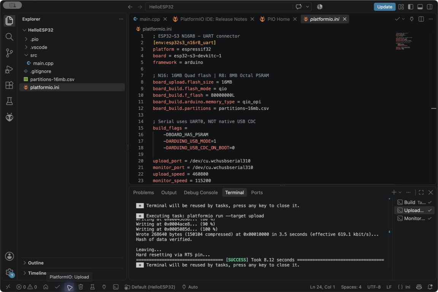Click the editor minimap preview
This screenshot has height=292, width=438.
pos(404,41)
